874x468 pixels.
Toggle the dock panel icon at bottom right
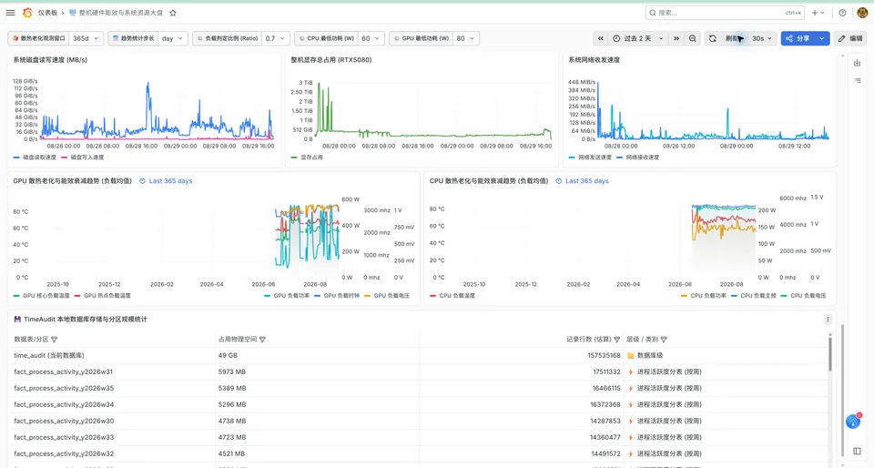pos(858,451)
